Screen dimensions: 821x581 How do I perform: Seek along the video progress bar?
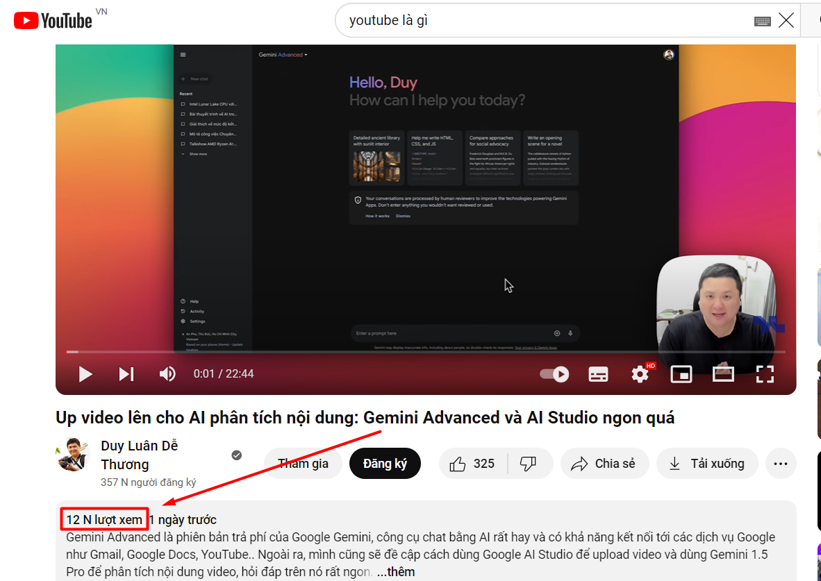pos(426,352)
